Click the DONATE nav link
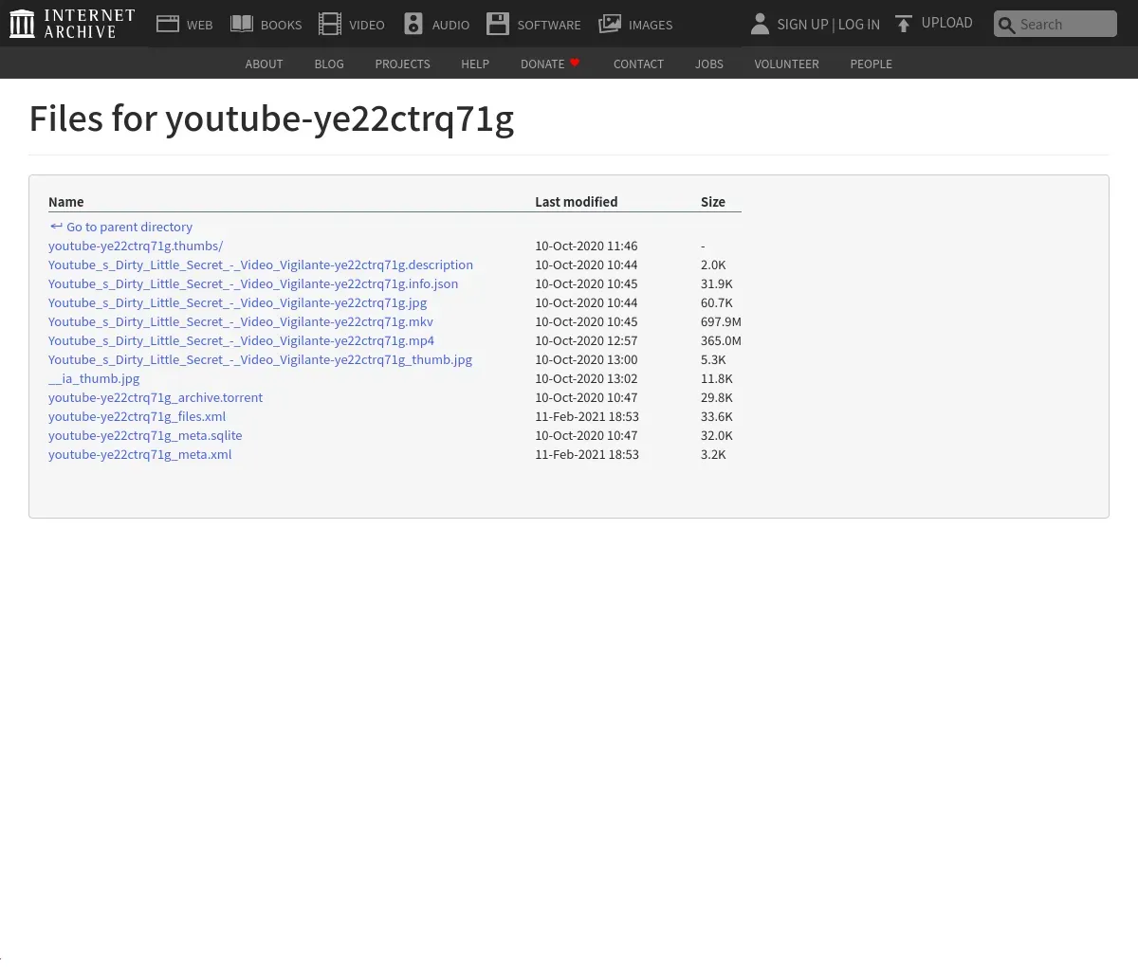The width and height of the screenshot is (1138, 967). 542,64
